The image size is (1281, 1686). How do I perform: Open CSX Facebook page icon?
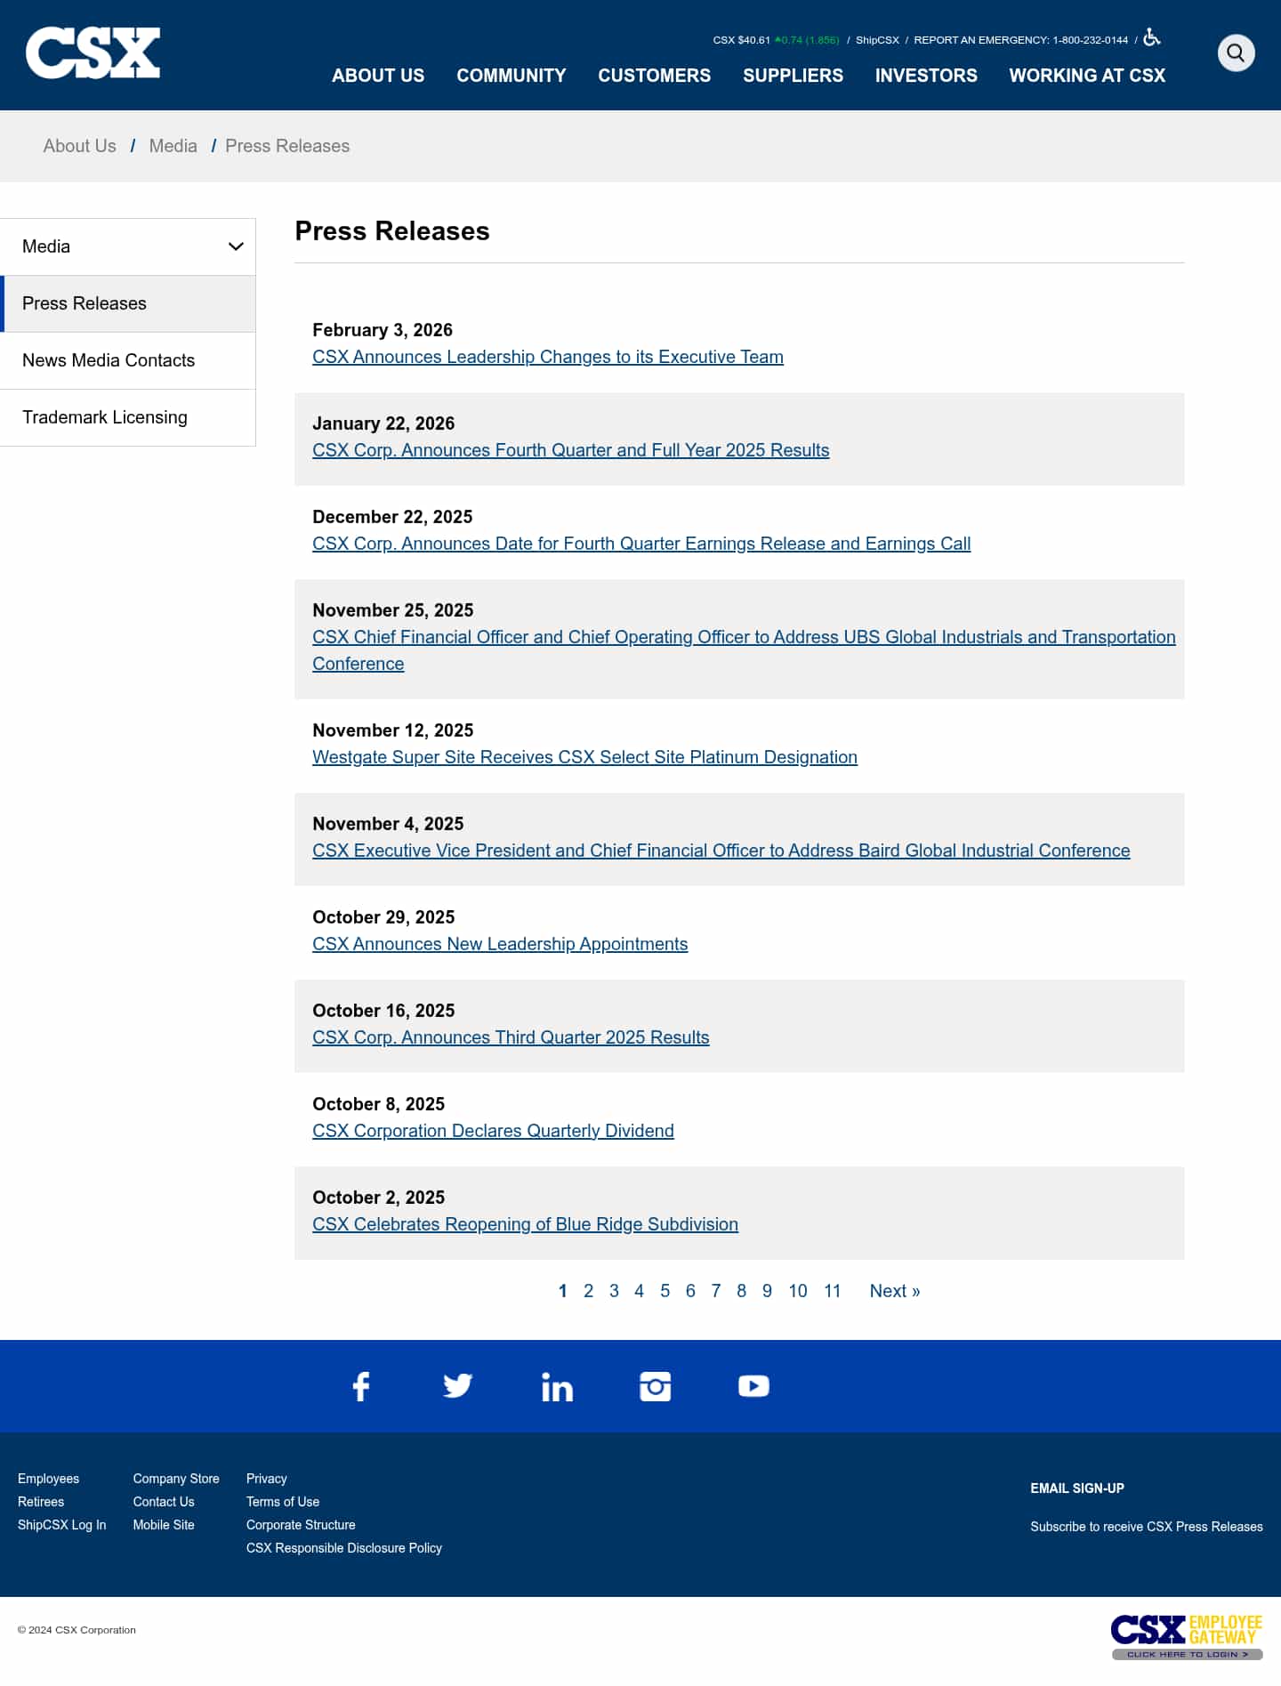(361, 1386)
